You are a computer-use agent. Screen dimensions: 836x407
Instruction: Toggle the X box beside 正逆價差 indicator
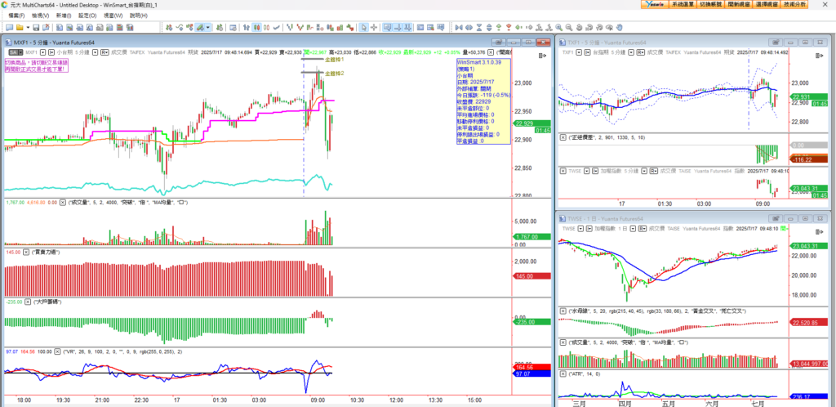click(x=563, y=137)
